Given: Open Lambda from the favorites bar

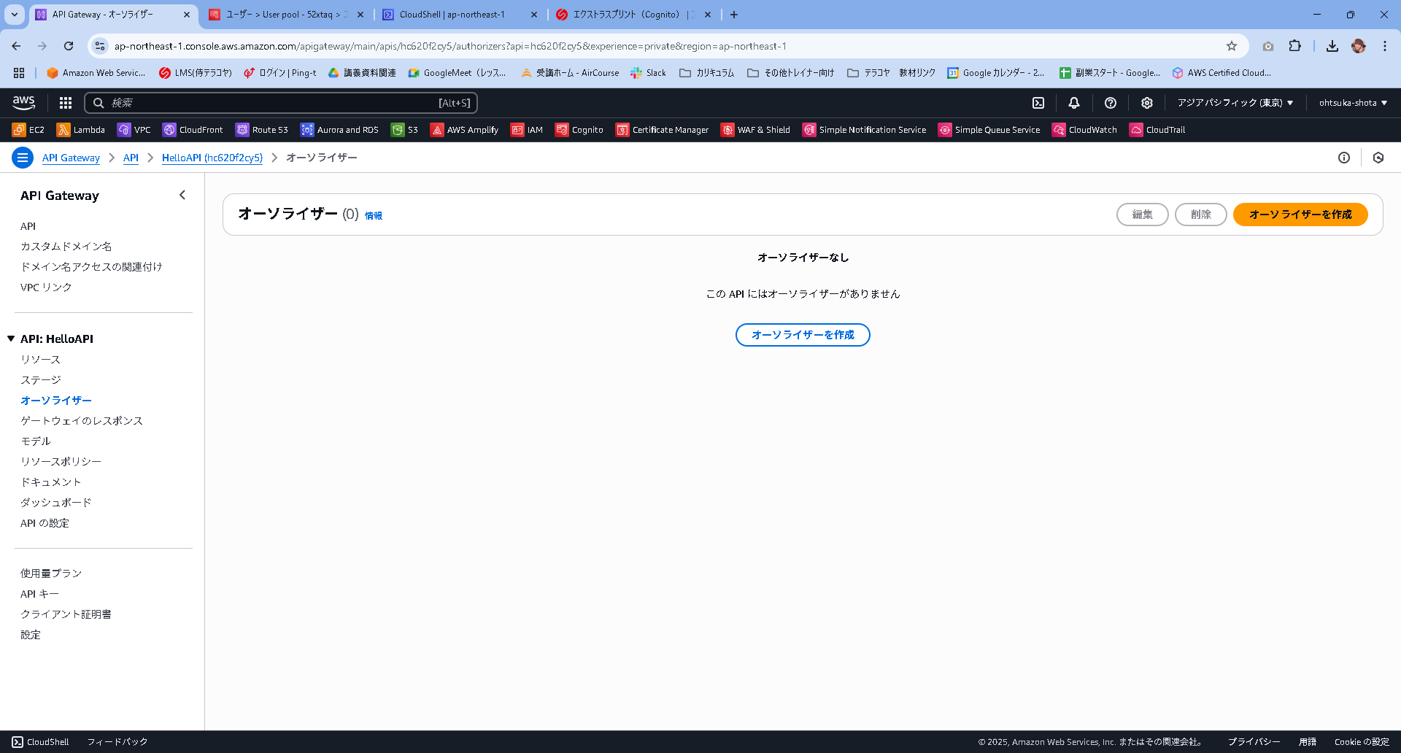Looking at the screenshot, I should pos(81,129).
